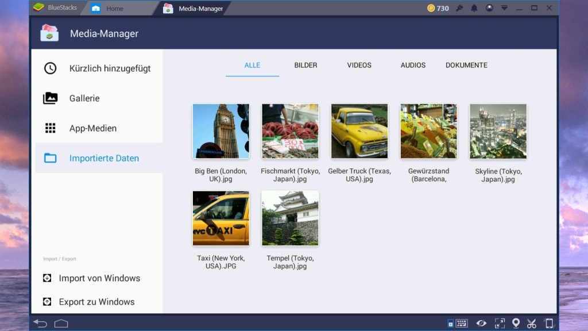Viewport: 588px width, 331px height.
Task: Expand the Import / Export section
Action: pos(59,259)
